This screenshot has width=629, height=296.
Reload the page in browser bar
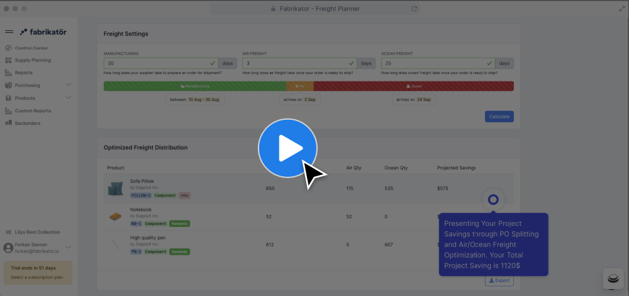414,8
